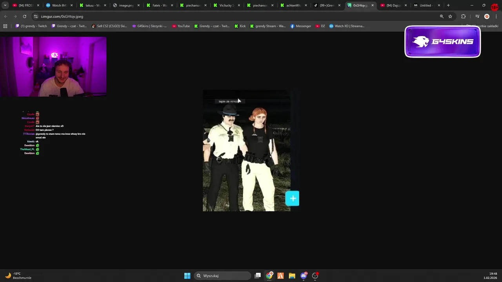Expand the tab search dropdown arrow

[x=5, y=5]
